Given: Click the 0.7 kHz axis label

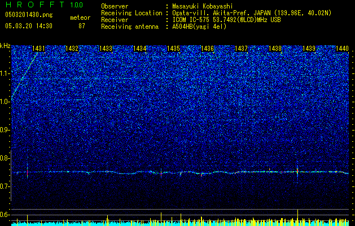Looking at the screenshot, I should pyautogui.click(x=5, y=186).
